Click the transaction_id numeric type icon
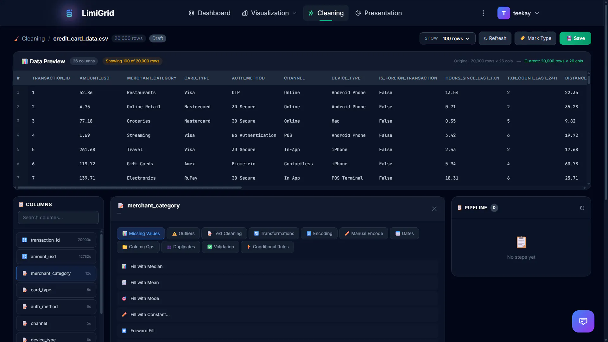This screenshot has width=608, height=342. [x=24, y=240]
